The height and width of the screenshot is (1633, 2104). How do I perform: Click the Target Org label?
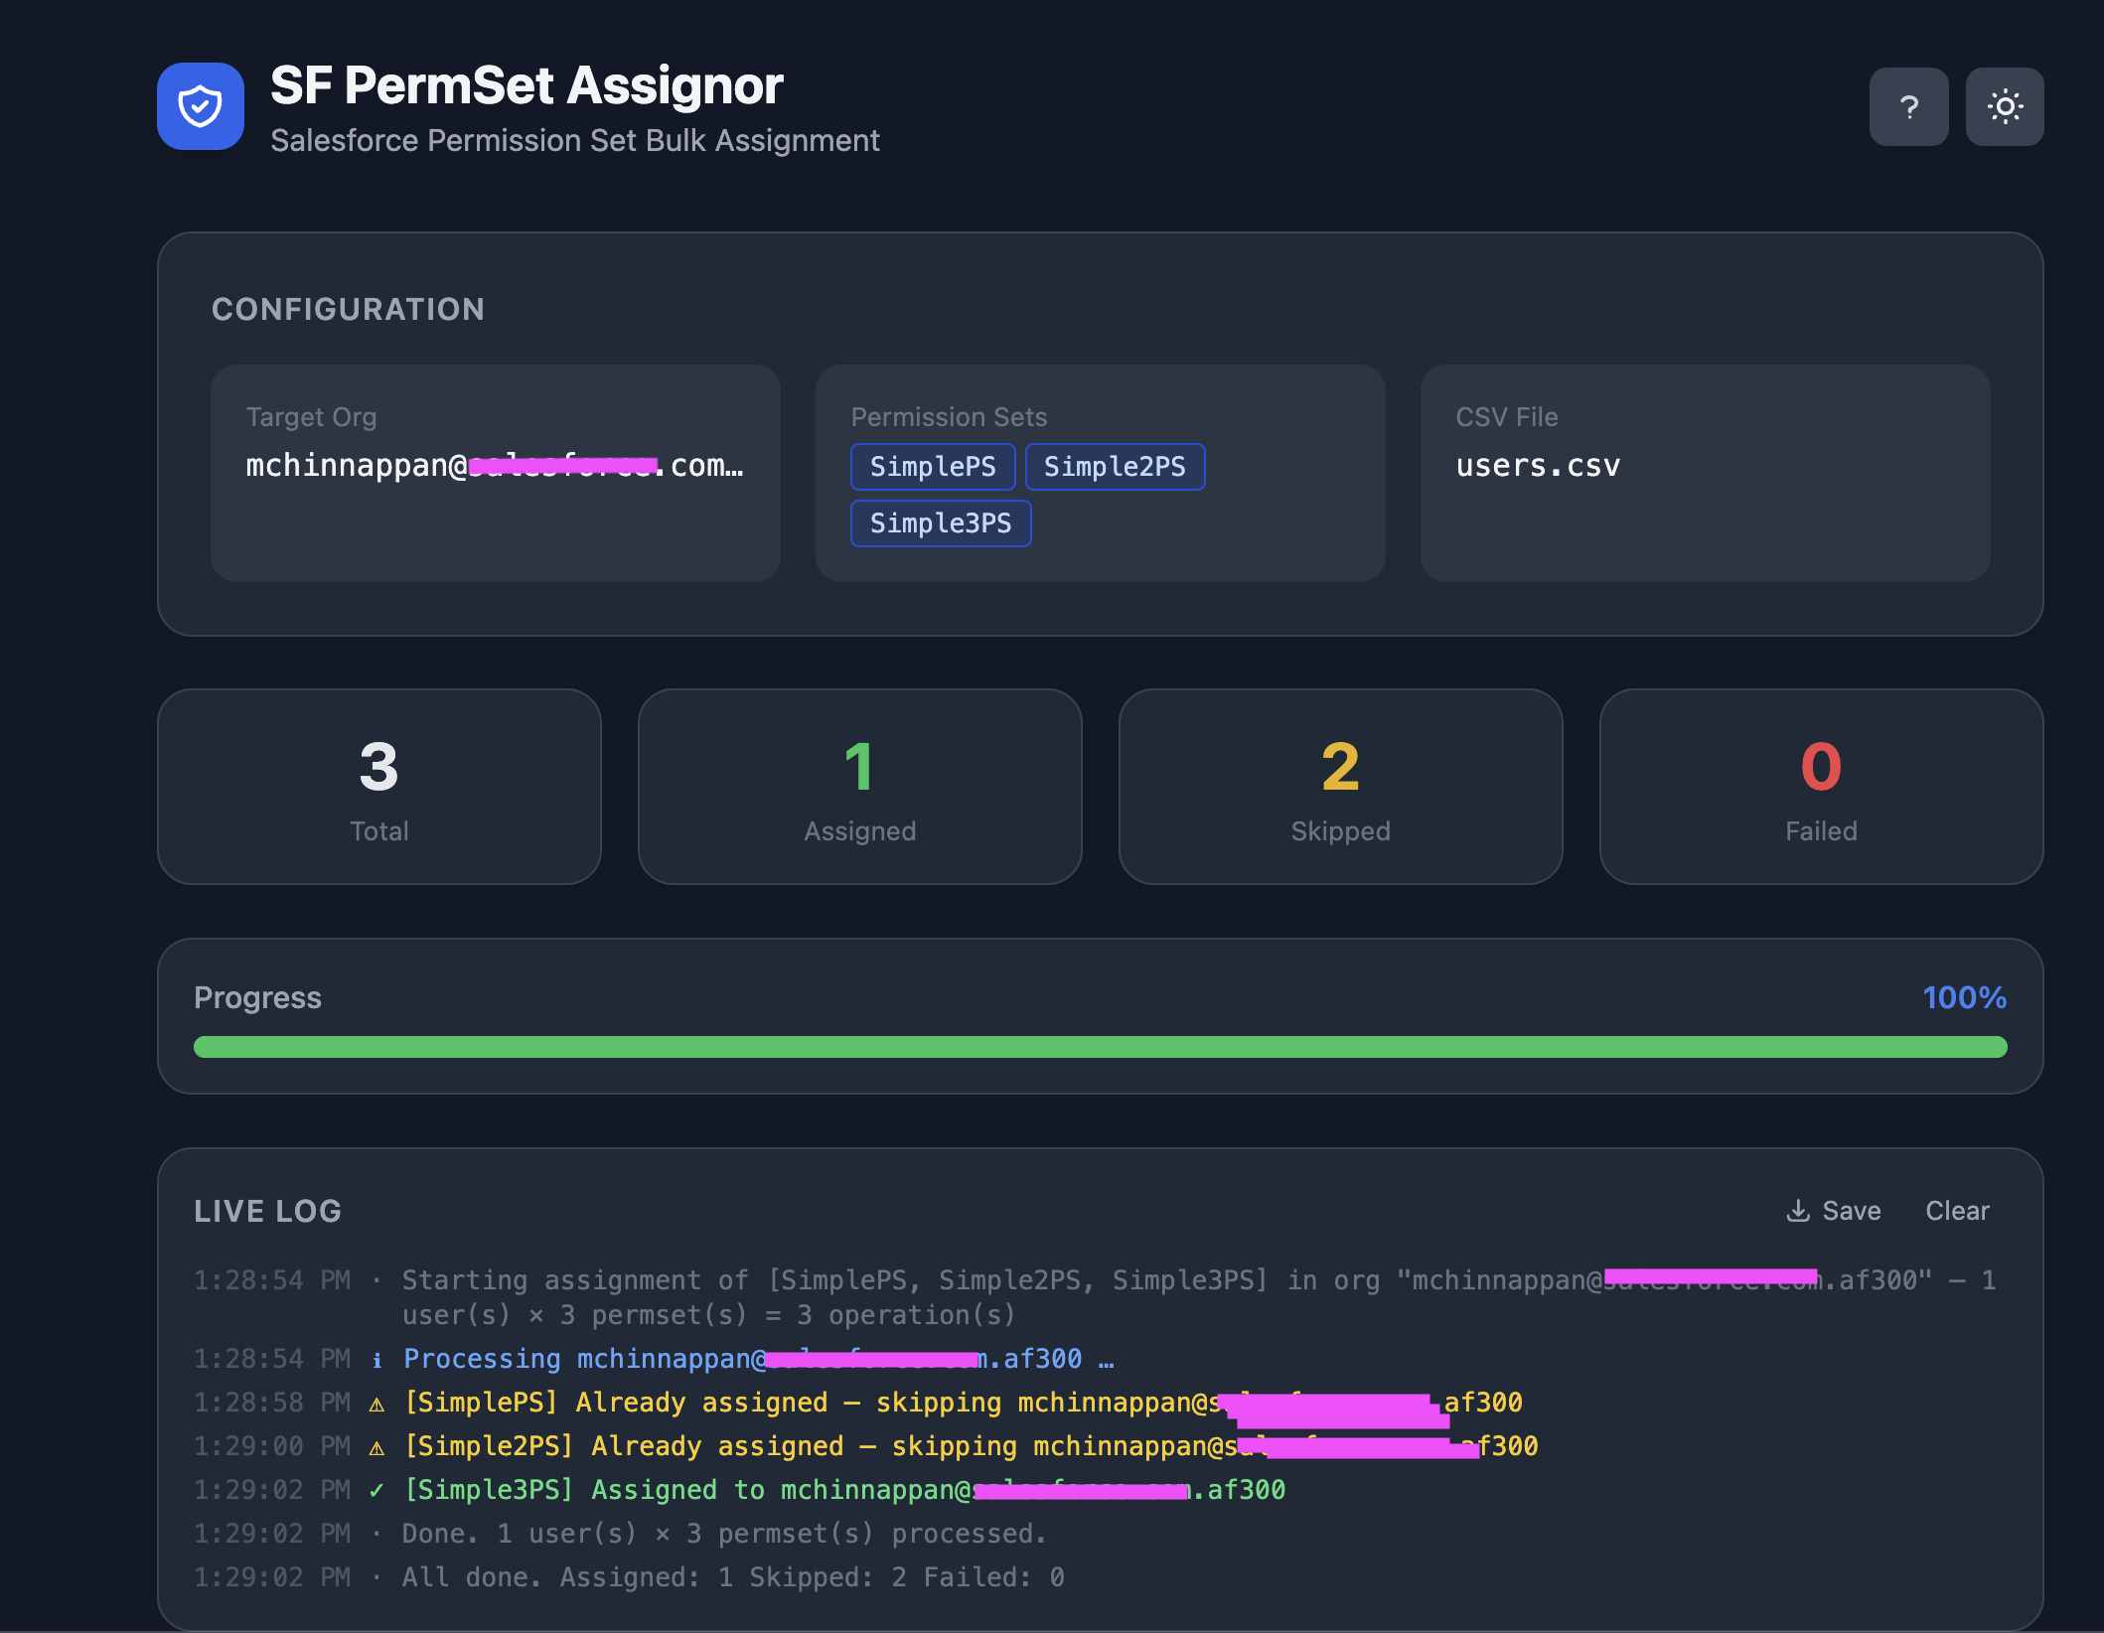tap(311, 417)
